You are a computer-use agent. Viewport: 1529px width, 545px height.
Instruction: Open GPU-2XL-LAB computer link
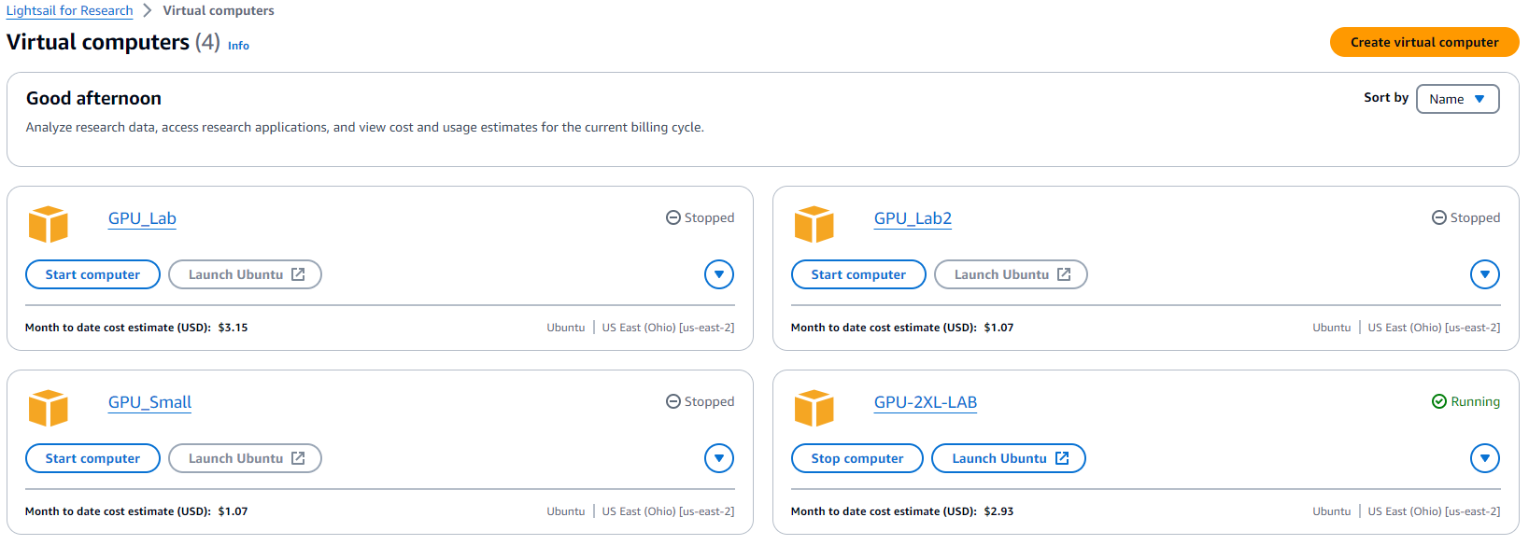pyautogui.click(x=926, y=402)
